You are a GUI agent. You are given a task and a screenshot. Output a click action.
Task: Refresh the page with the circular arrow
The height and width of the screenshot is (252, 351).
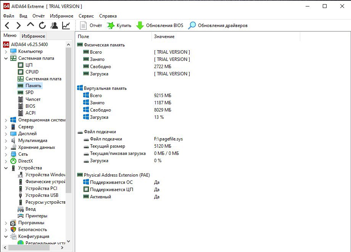coord(42,26)
